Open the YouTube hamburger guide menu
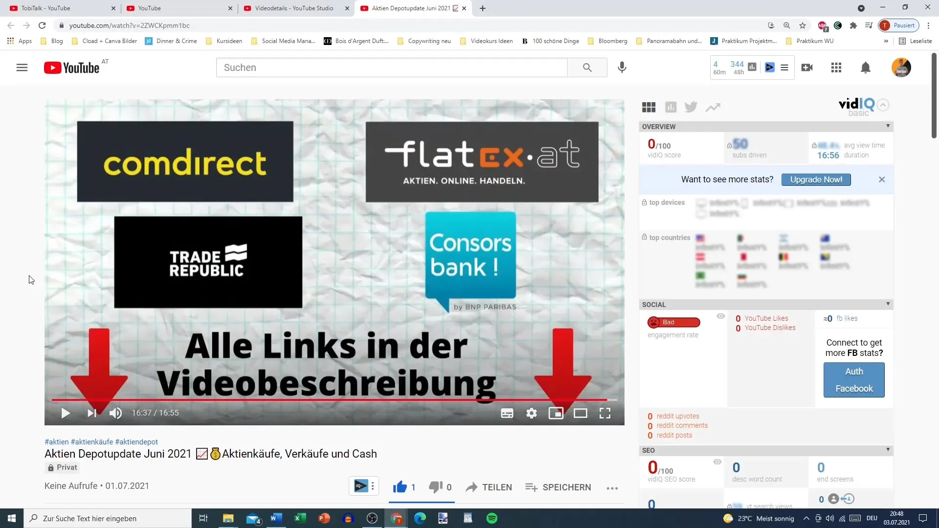 22,67
